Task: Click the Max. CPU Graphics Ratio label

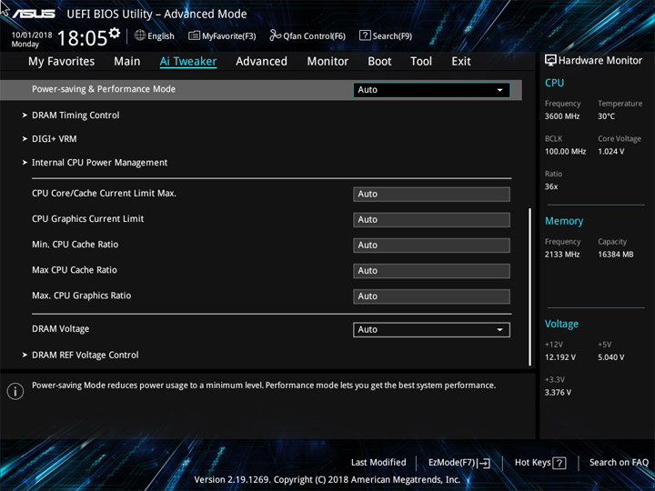Action: [x=82, y=296]
